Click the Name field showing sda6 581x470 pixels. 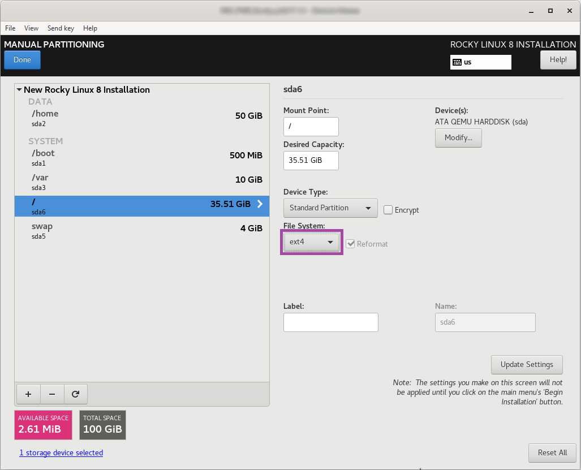click(485, 322)
